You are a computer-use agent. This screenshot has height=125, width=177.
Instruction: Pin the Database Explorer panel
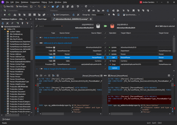point(26,19)
